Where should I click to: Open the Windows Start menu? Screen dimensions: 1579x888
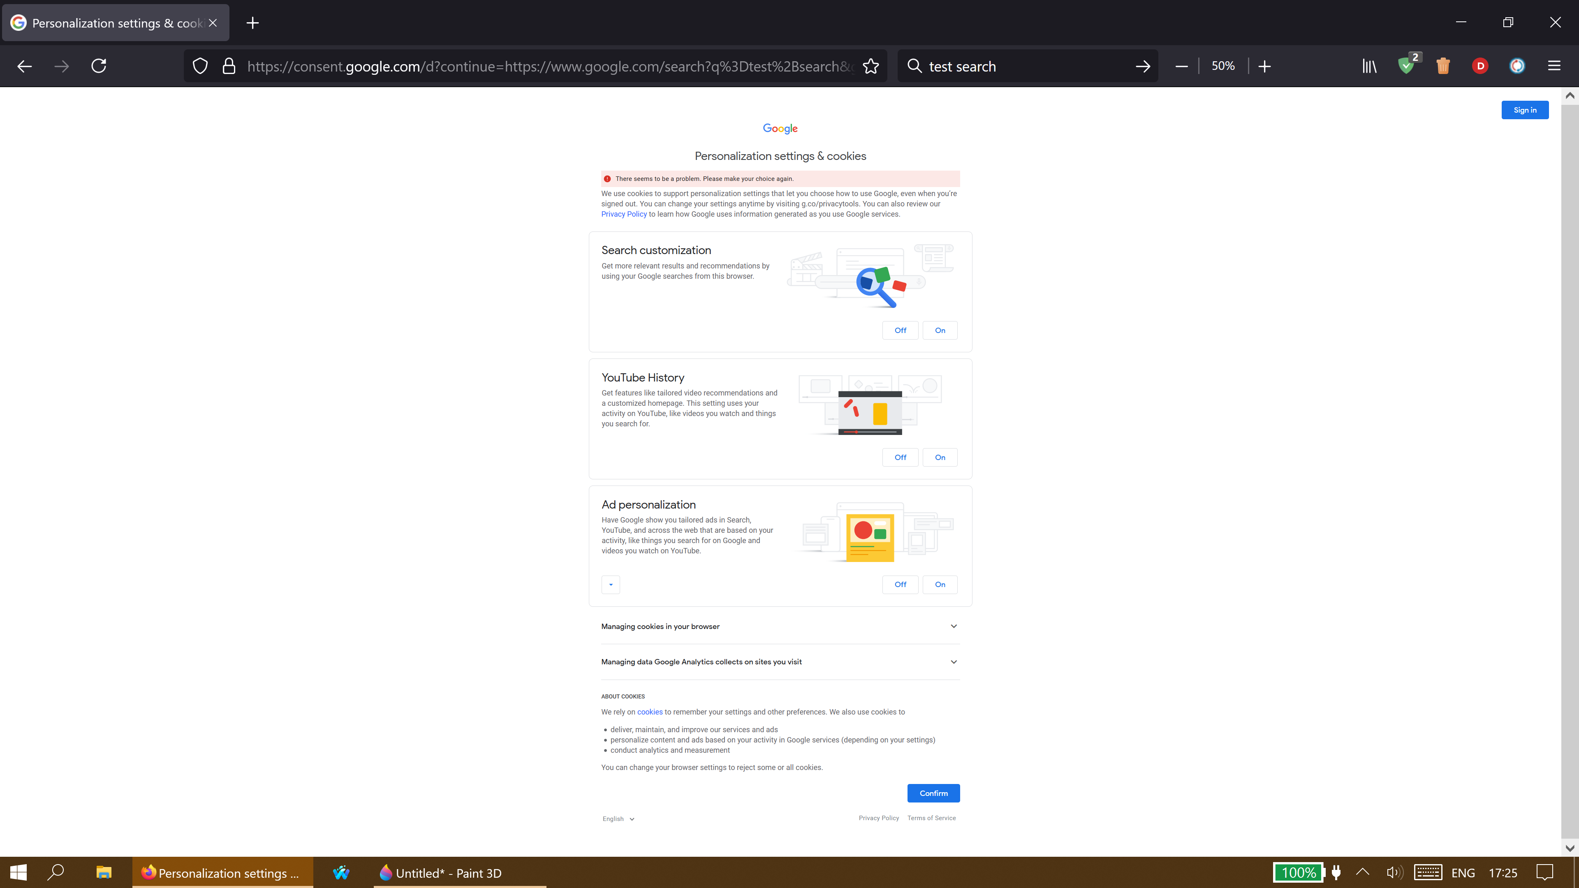(x=19, y=873)
